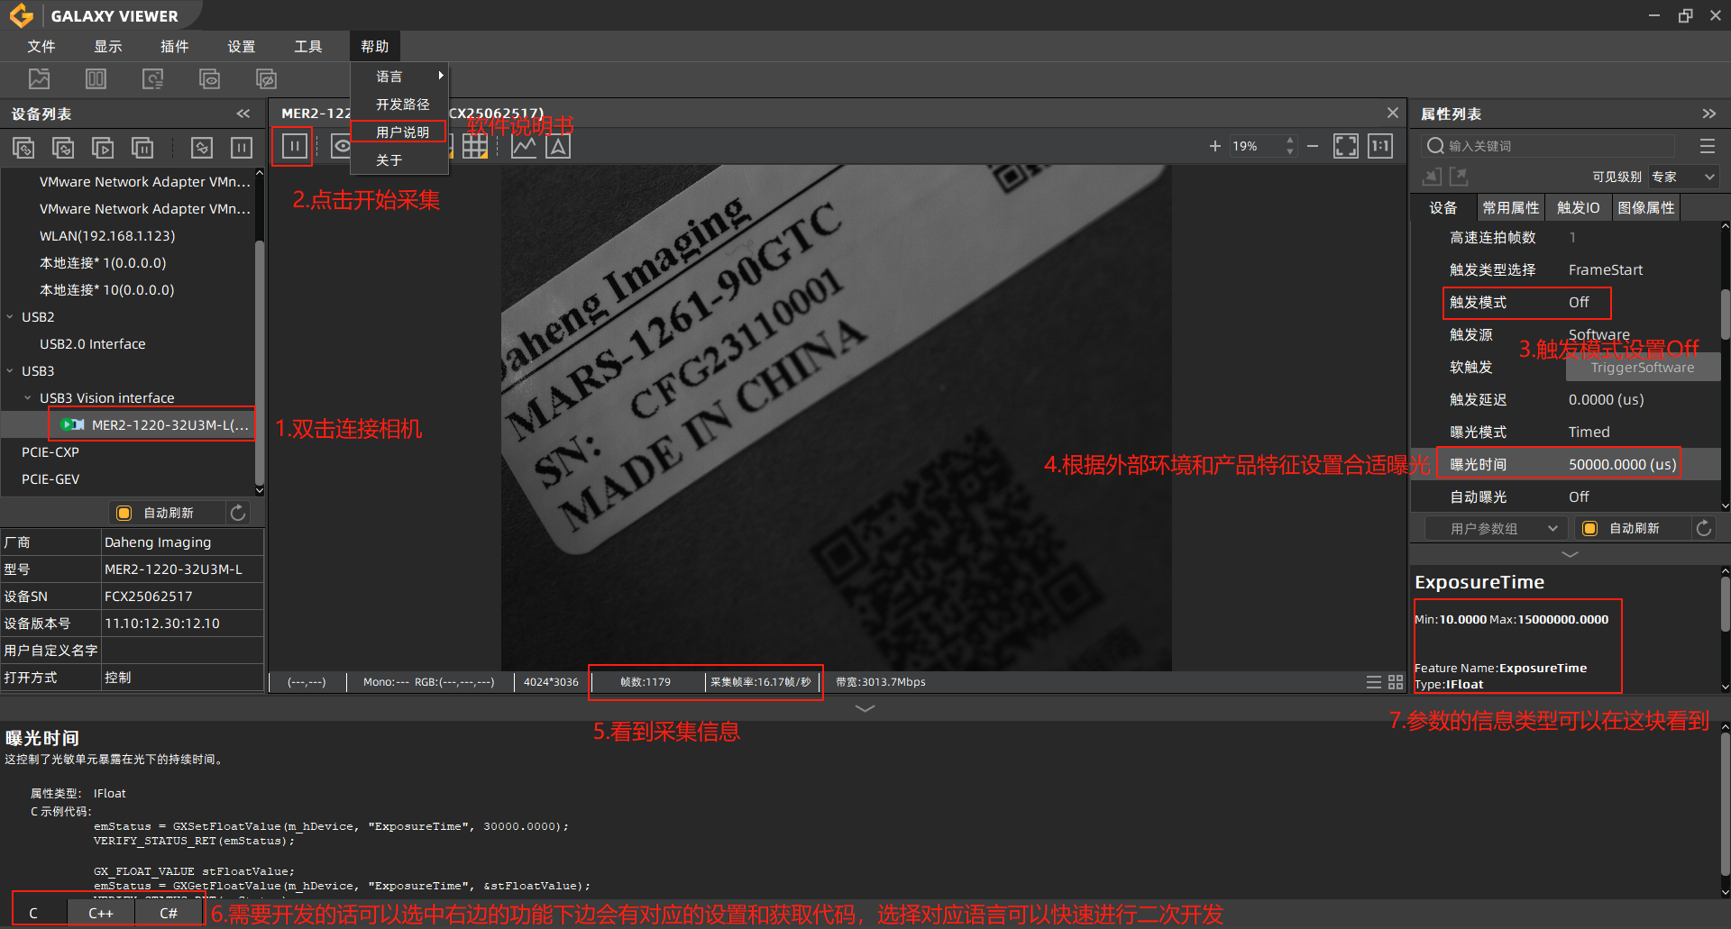Zoom out with the minus icon

pyautogui.click(x=1313, y=146)
